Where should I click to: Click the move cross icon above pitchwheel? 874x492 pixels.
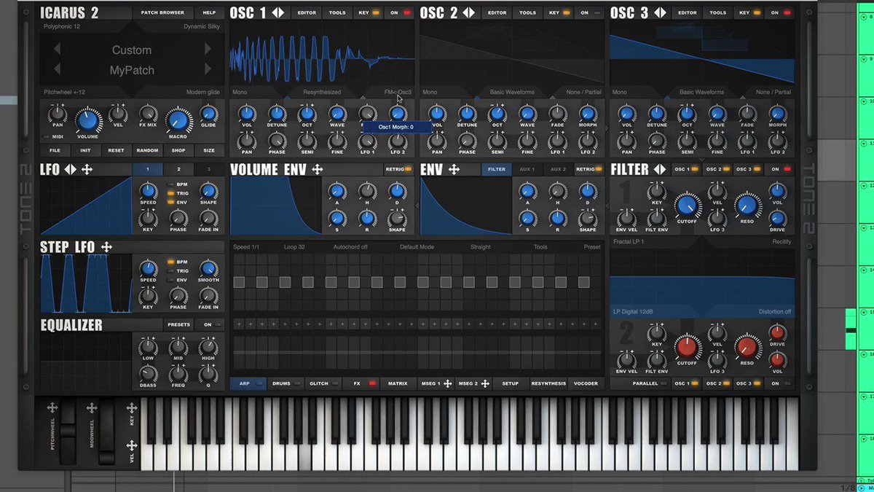click(52, 407)
